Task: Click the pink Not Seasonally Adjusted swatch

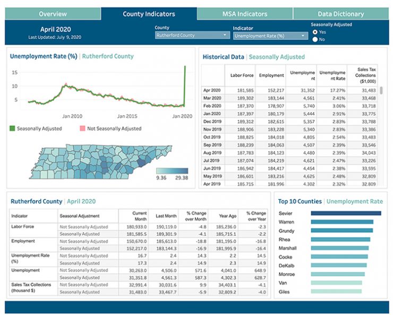Action: pyautogui.click(x=82, y=129)
